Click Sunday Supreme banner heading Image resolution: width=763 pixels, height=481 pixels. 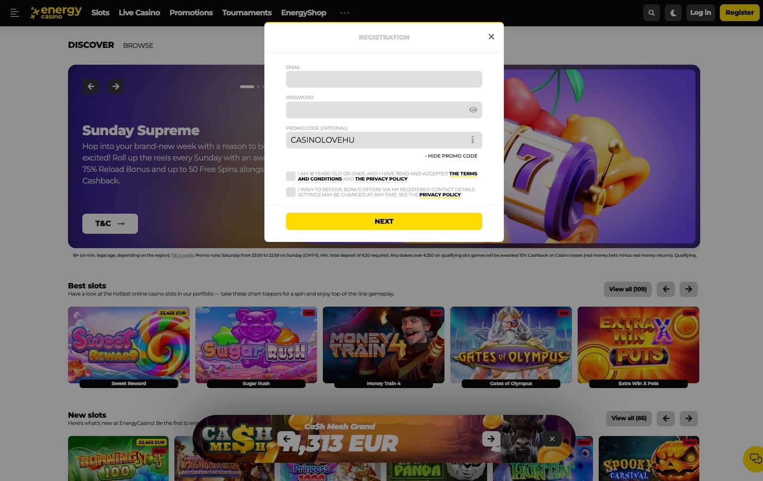(141, 130)
